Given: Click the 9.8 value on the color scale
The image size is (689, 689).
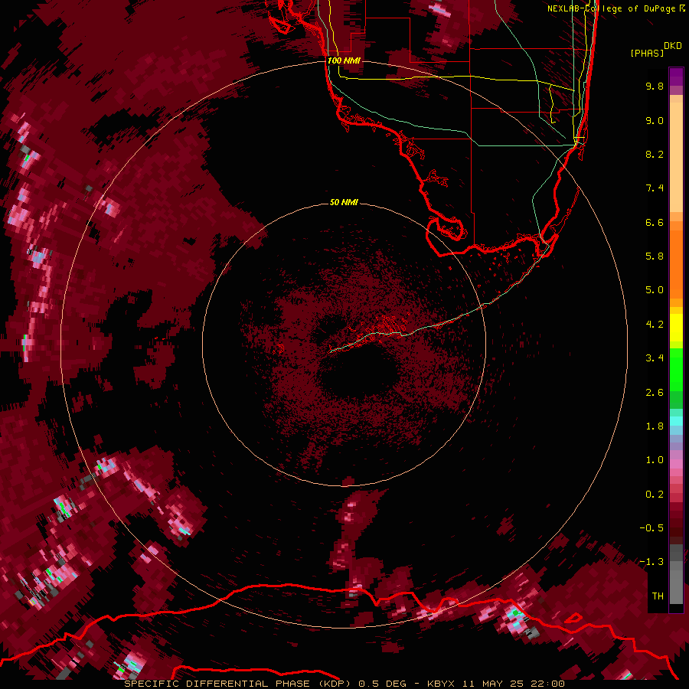Looking at the screenshot, I should pos(655,86).
